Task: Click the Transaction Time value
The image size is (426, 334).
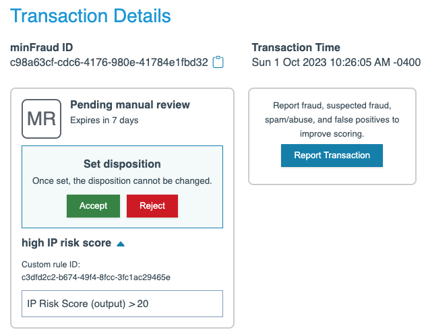Action: (336, 63)
